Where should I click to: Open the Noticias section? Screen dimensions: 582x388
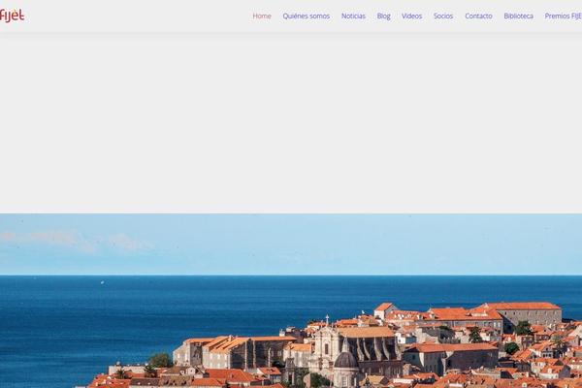[x=353, y=16]
